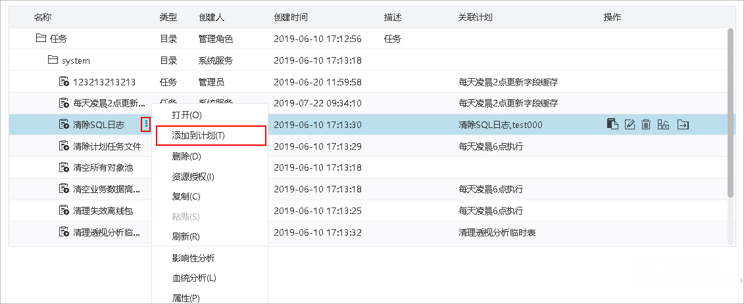Select the 清除SQL日志 task name
Image resolution: width=744 pixels, height=304 pixels.
(99, 125)
